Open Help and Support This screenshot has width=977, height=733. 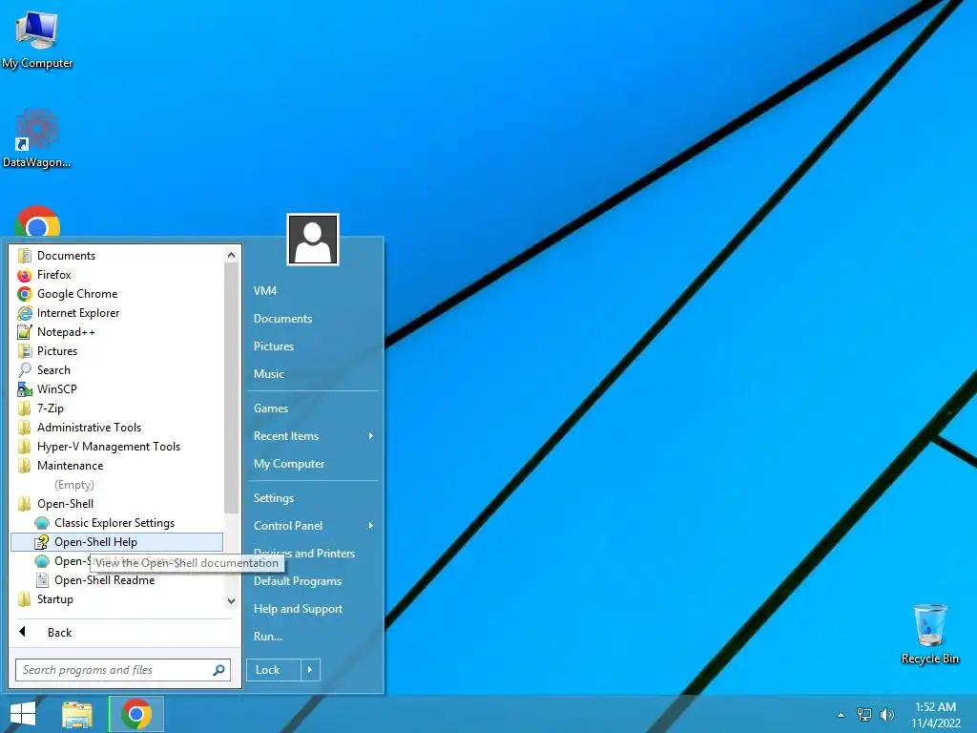[313, 609]
